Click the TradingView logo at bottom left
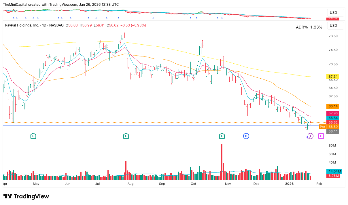Viewport: 348px width, 205px height. point(26,196)
